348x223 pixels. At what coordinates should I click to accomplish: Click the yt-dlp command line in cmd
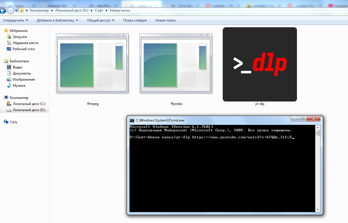(x=212, y=137)
